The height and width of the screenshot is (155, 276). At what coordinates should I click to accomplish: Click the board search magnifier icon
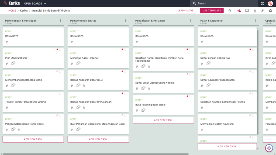coord(230,10)
